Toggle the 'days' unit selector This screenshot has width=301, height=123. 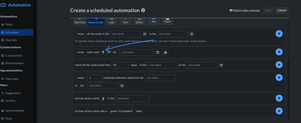134,65
